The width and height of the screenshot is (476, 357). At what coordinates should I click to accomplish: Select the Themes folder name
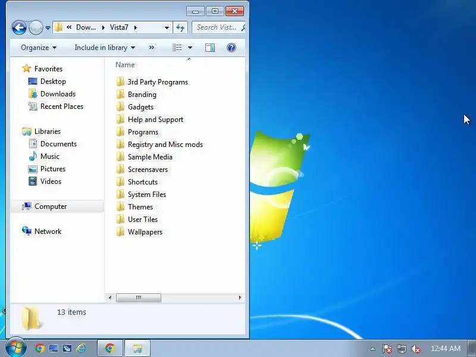point(140,206)
